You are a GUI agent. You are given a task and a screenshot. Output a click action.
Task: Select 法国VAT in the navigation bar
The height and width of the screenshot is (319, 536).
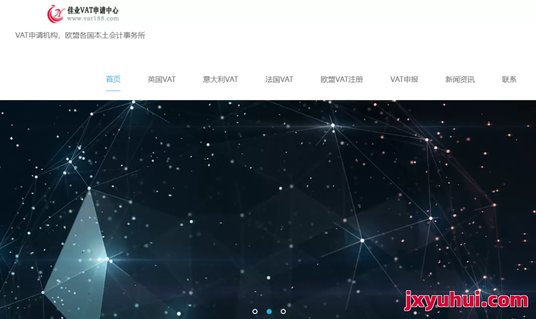pyautogui.click(x=279, y=79)
